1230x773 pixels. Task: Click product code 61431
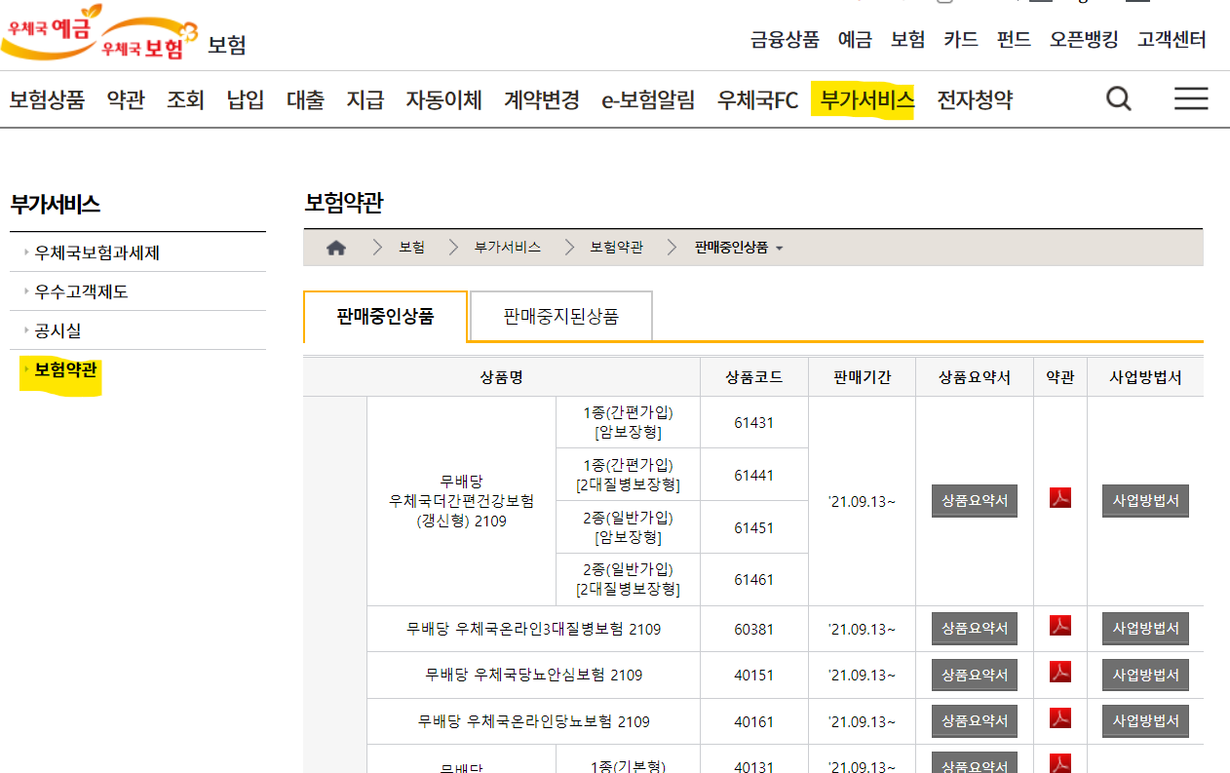tap(753, 422)
